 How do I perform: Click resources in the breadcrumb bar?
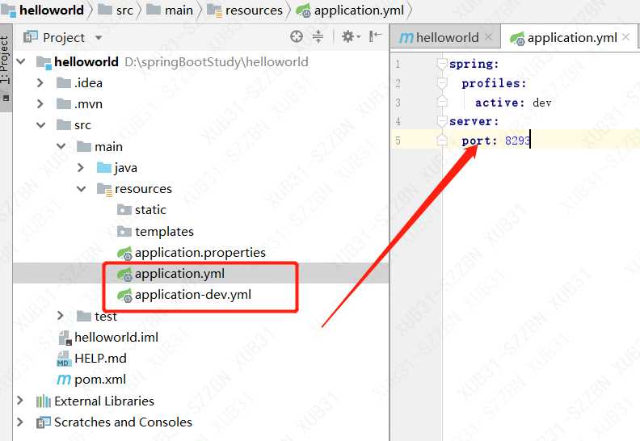tap(245, 10)
